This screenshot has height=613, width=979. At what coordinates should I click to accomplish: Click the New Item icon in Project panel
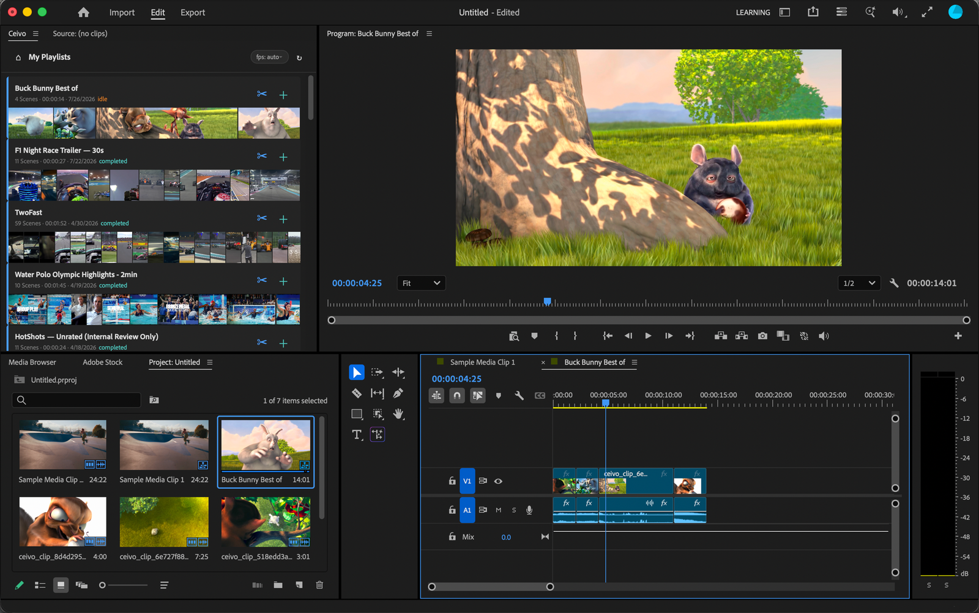click(x=299, y=585)
